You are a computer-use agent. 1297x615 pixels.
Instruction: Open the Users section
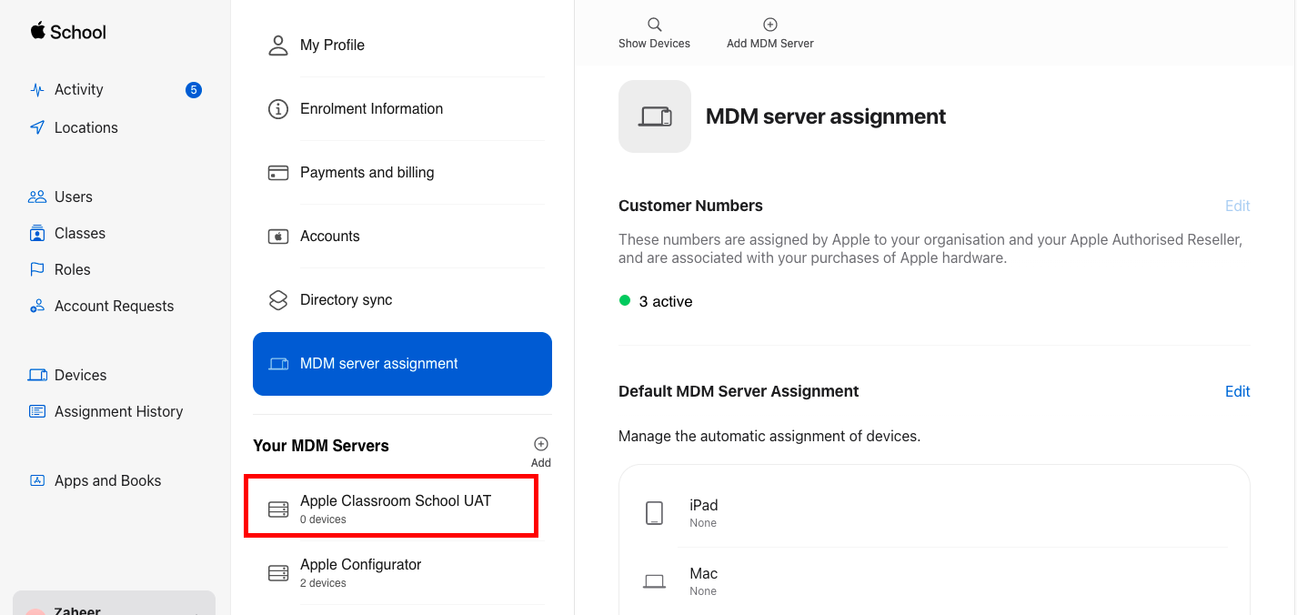tap(74, 197)
